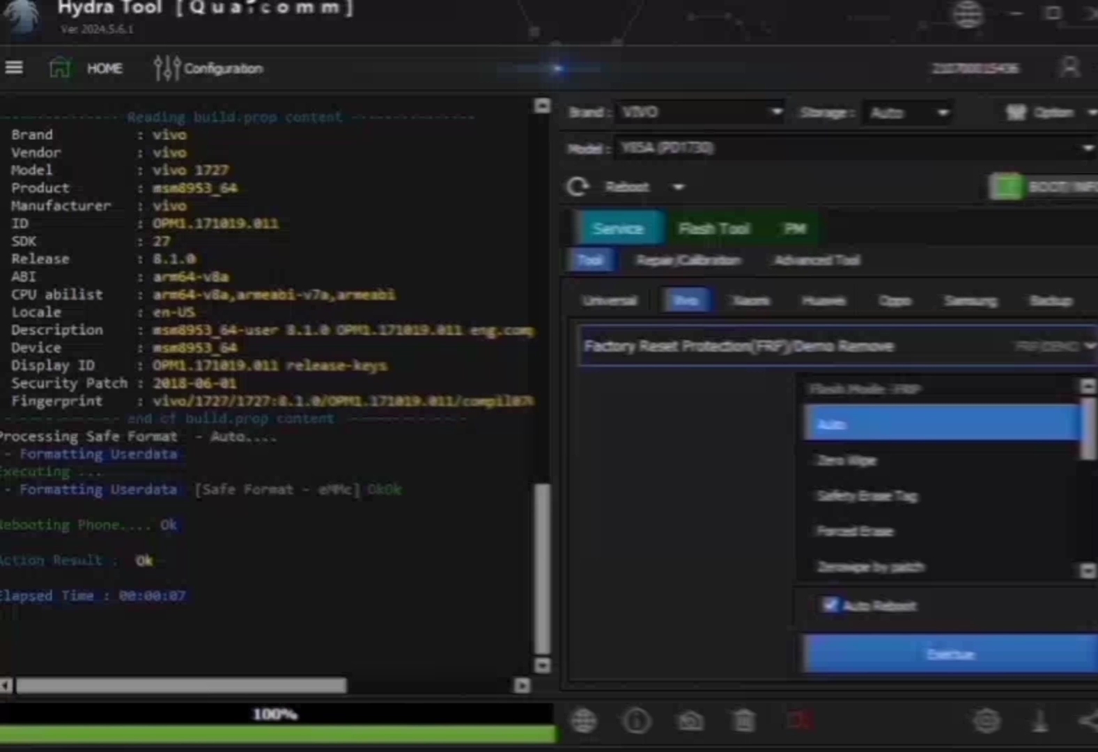Switch to the Flash Tool tab
The width and height of the screenshot is (1098, 752).
(714, 228)
